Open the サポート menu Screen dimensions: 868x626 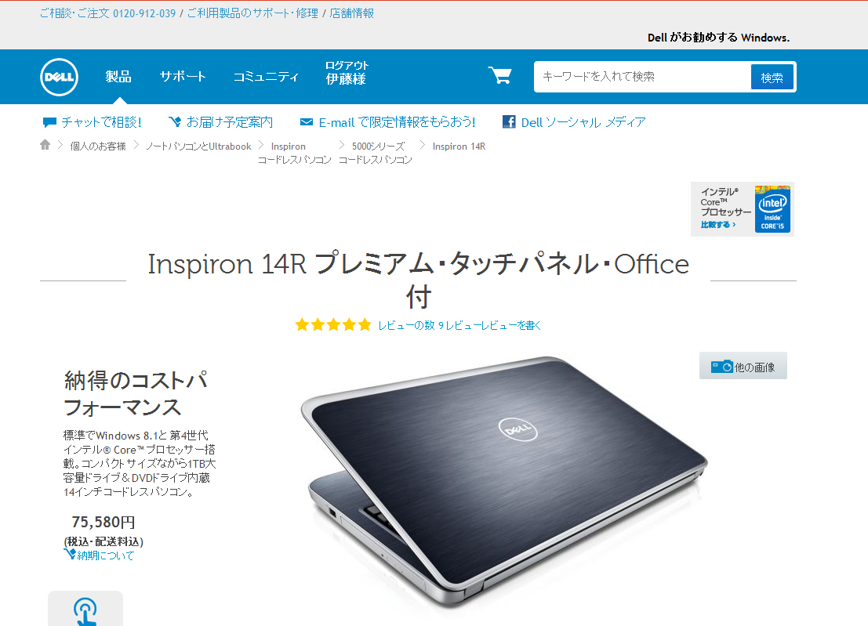pos(183,77)
